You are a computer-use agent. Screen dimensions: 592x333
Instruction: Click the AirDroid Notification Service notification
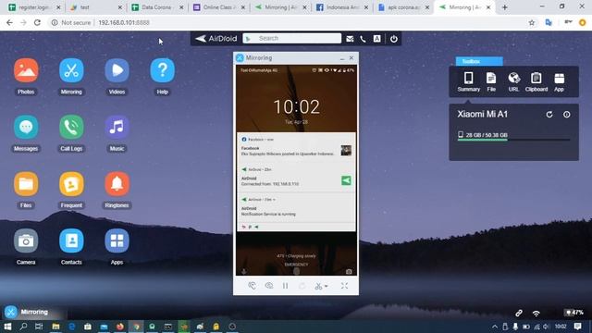[296, 207]
